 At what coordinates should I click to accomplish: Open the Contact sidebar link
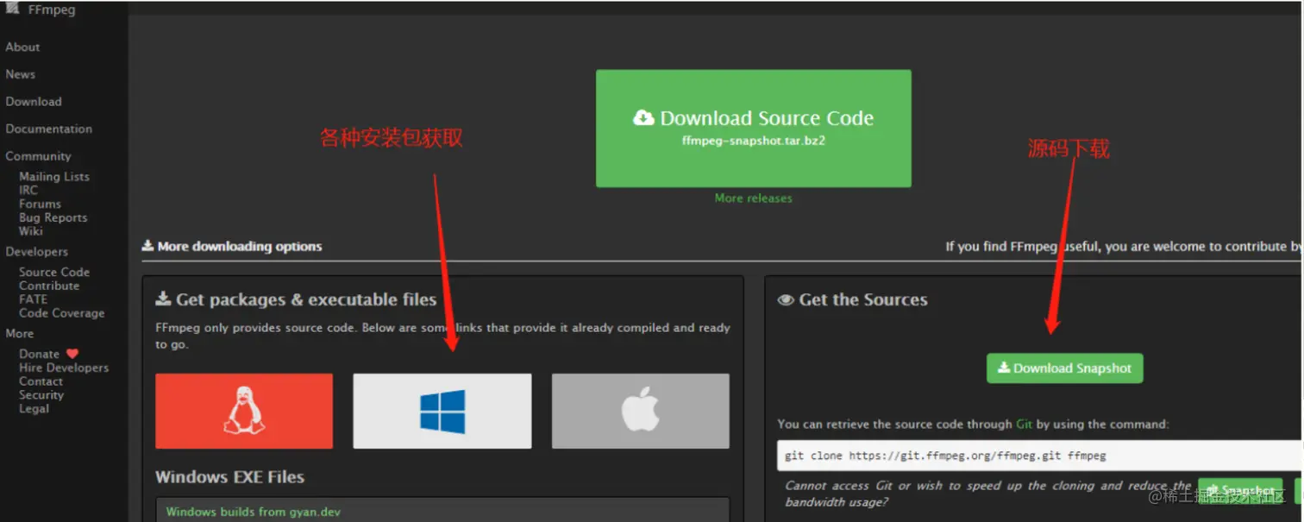(x=41, y=381)
